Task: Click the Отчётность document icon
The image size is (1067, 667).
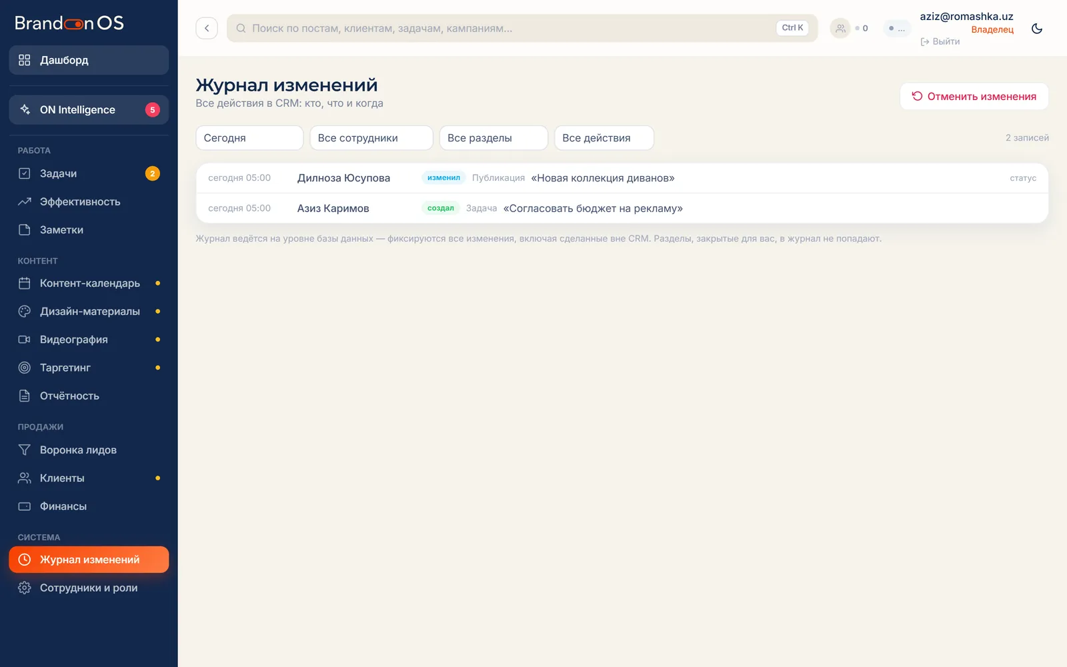Action: [x=25, y=396]
